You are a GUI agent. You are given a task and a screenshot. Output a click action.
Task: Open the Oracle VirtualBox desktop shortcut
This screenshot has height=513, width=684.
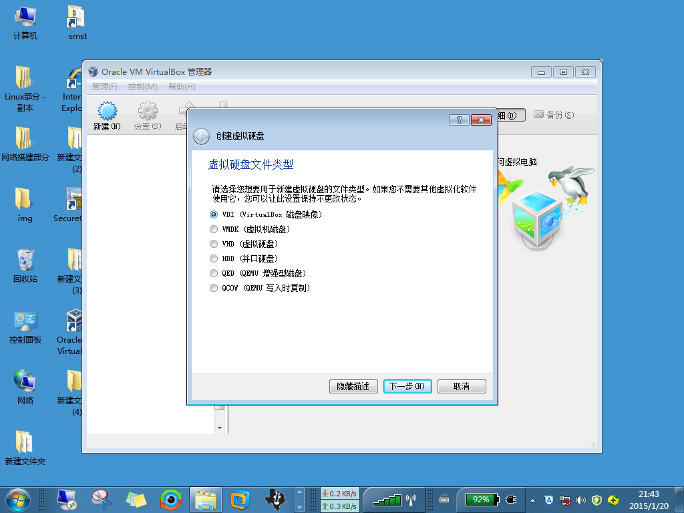click(x=69, y=333)
